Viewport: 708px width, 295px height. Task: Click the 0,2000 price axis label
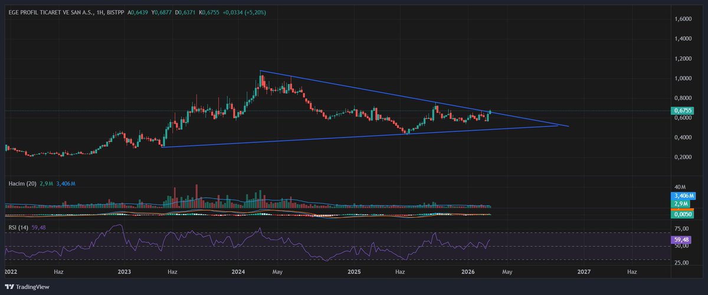[x=683, y=157]
